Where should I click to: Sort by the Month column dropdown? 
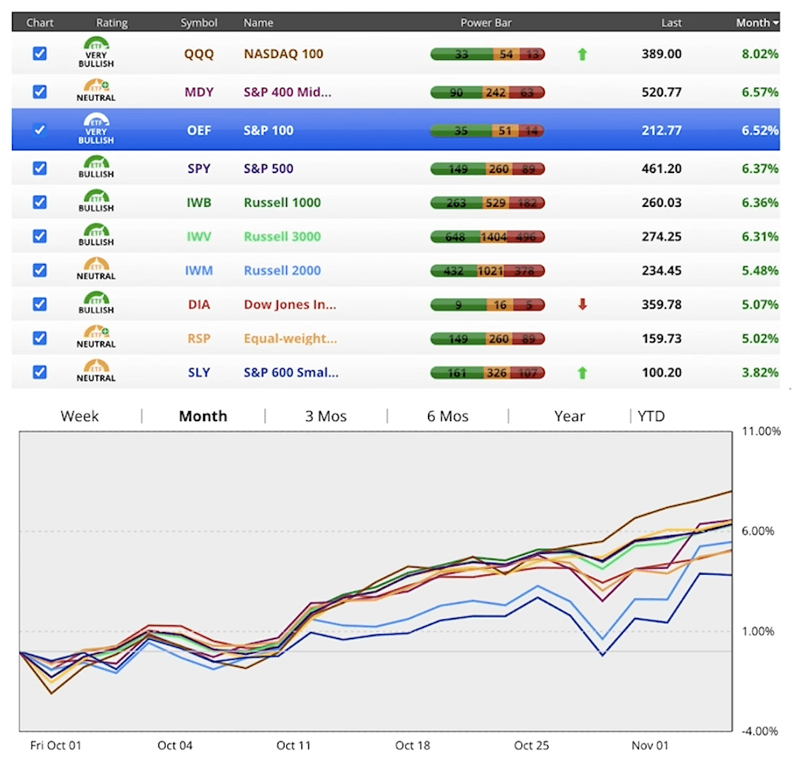757,23
